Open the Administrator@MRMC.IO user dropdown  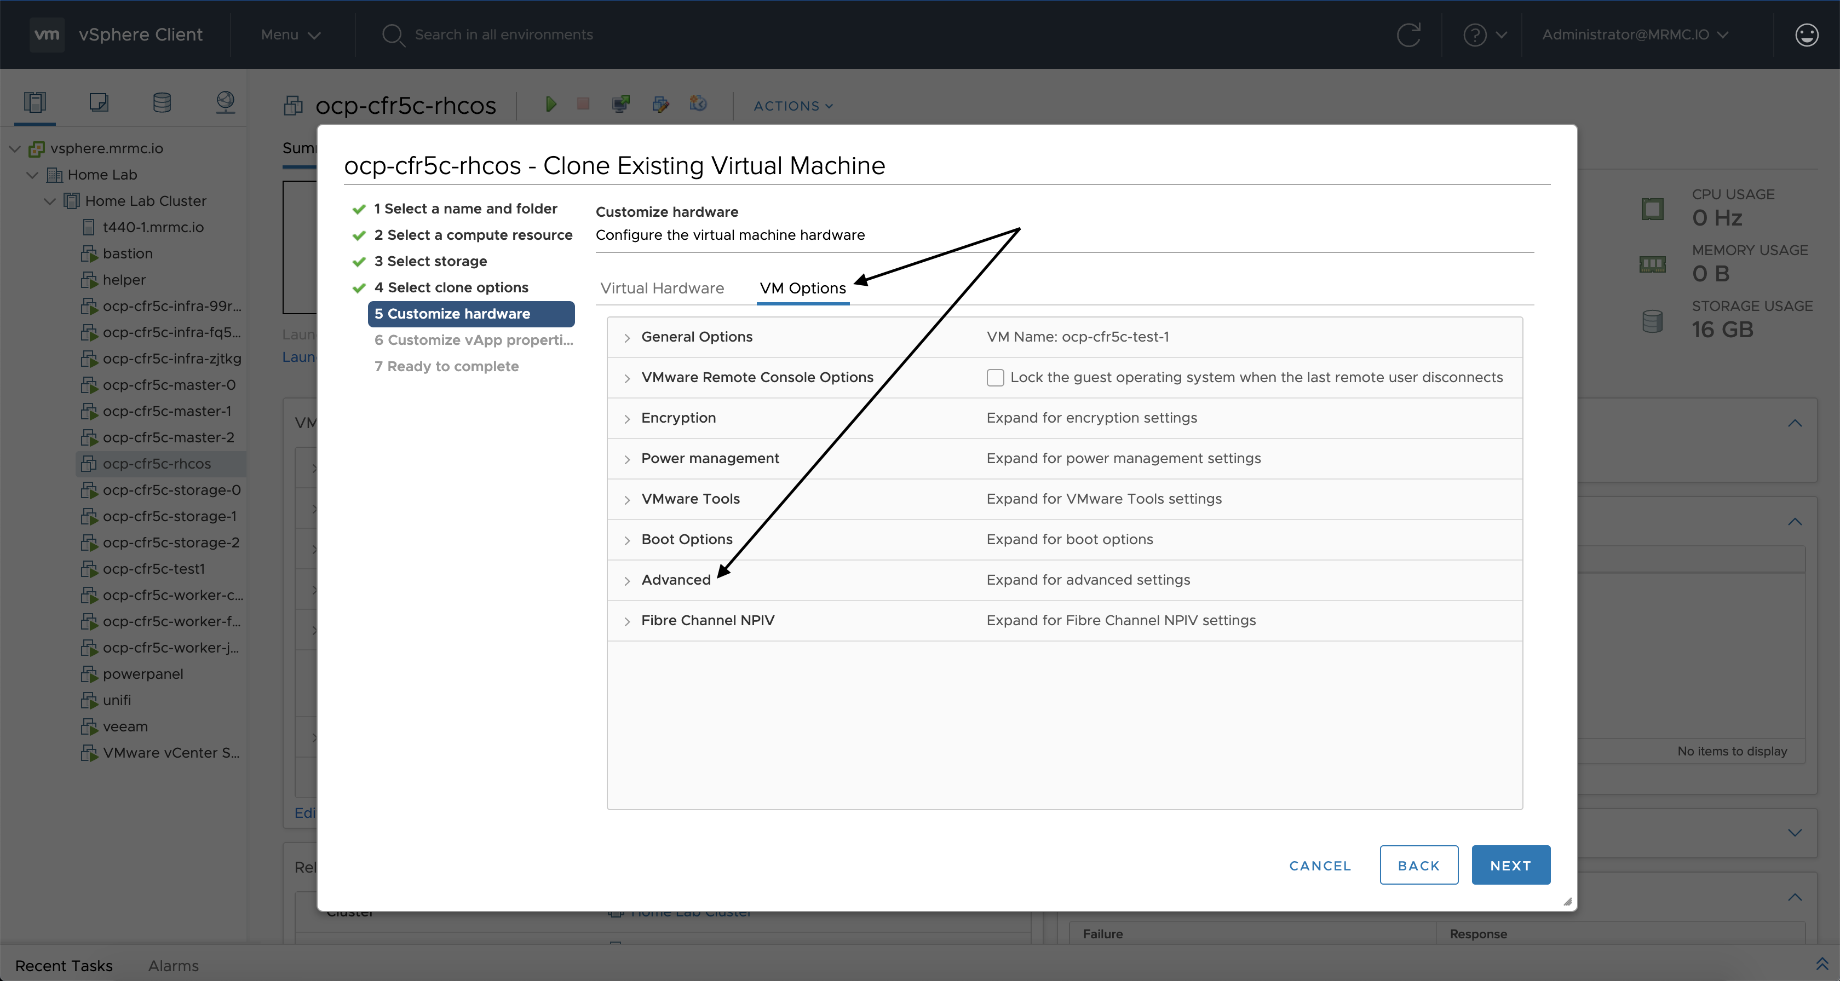[1634, 34]
